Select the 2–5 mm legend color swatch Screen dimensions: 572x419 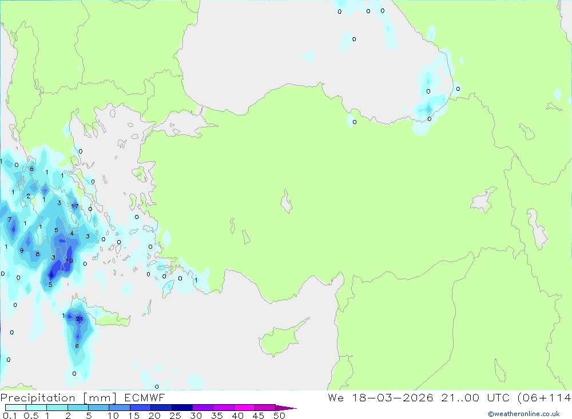78,408
